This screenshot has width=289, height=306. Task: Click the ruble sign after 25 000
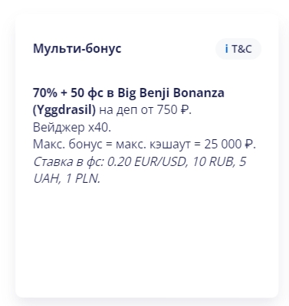coord(249,145)
